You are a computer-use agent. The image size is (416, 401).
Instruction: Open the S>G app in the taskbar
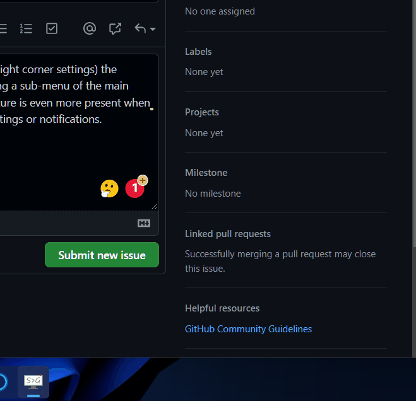pyautogui.click(x=33, y=381)
